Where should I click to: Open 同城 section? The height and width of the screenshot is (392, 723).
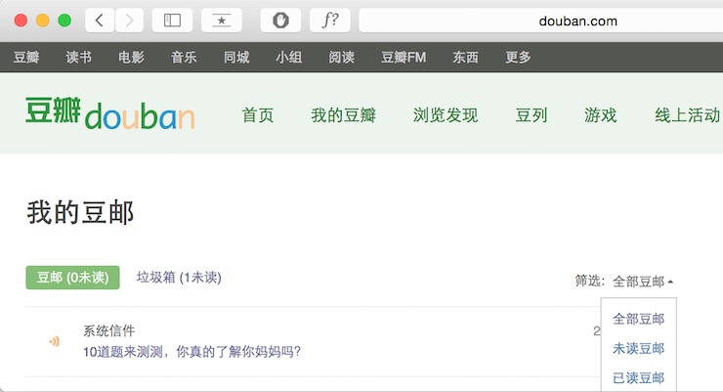pyautogui.click(x=236, y=57)
